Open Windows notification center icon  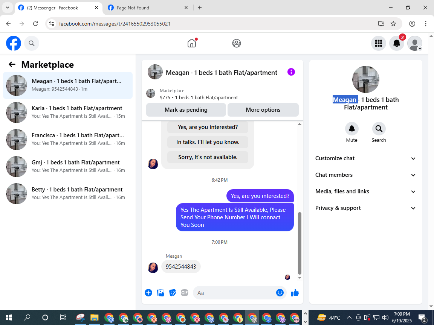pyautogui.click(x=422, y=318)
